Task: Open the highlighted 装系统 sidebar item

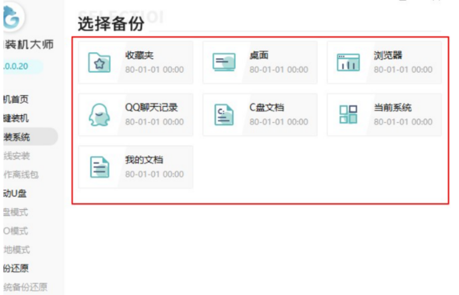Action: 30,137
